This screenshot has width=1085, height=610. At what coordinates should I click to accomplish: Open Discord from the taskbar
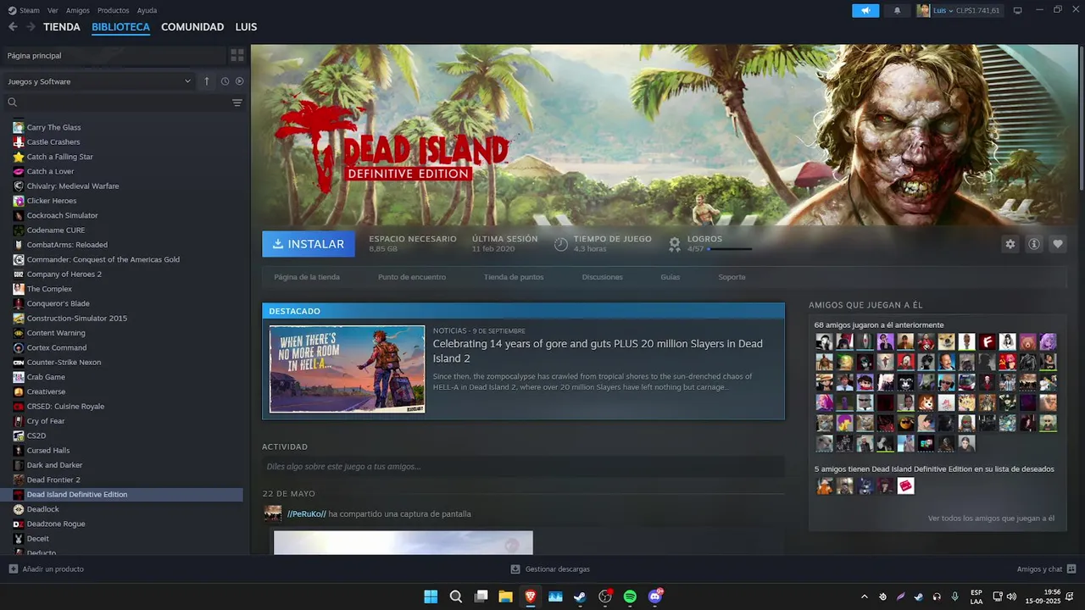coord(655,596)
